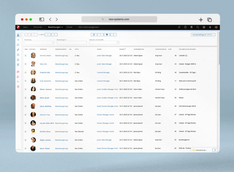234x172 pixels.
Task: Toggle bookmark flag for Niemann, Robin
Action: tap(26, 56)
